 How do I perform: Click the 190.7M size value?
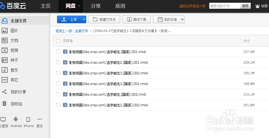click(249, 73)
